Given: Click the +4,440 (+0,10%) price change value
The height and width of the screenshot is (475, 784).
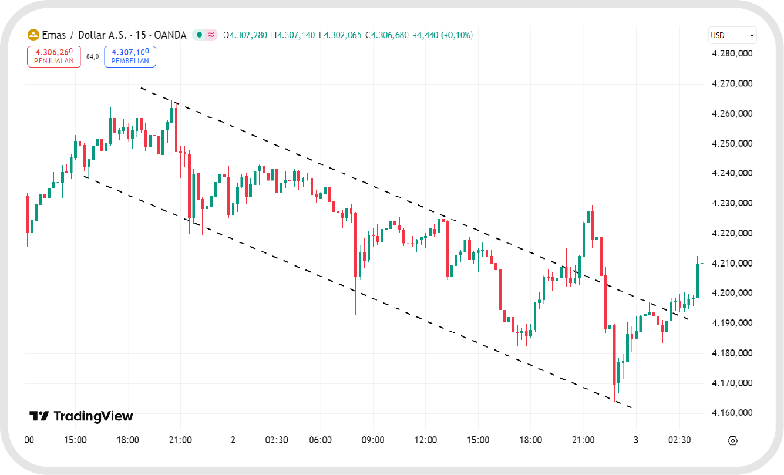Looking at the screenshot, I should tap(443, 35).
